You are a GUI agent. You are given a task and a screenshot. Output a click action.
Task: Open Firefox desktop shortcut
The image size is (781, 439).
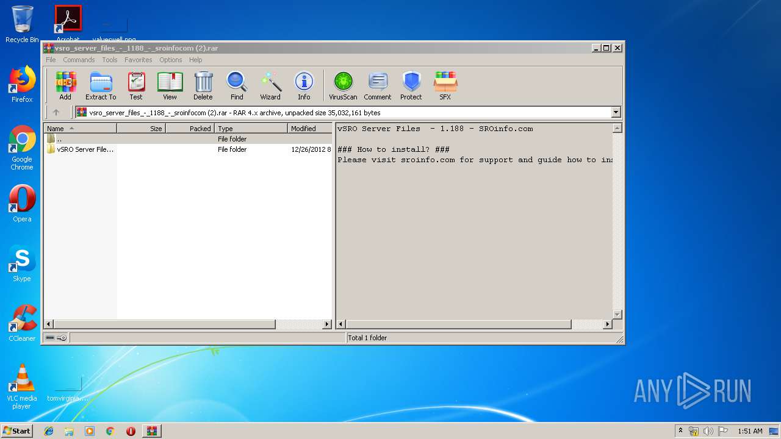pyautogui.click(x=22, y=84)
